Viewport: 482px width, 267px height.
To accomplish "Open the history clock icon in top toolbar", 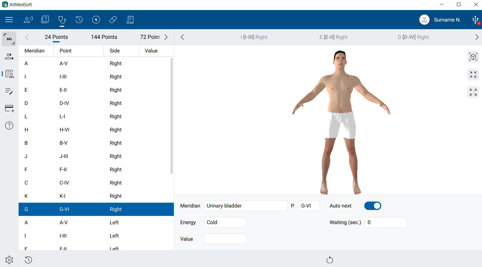I will 79,20.
